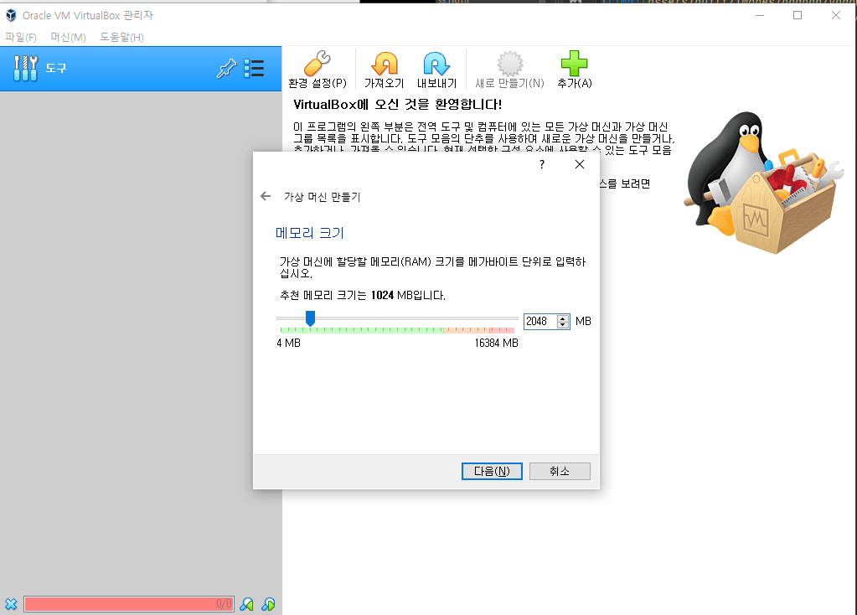The image size is (857, 615).
Task: Click the red search input field
Action: 129,604
